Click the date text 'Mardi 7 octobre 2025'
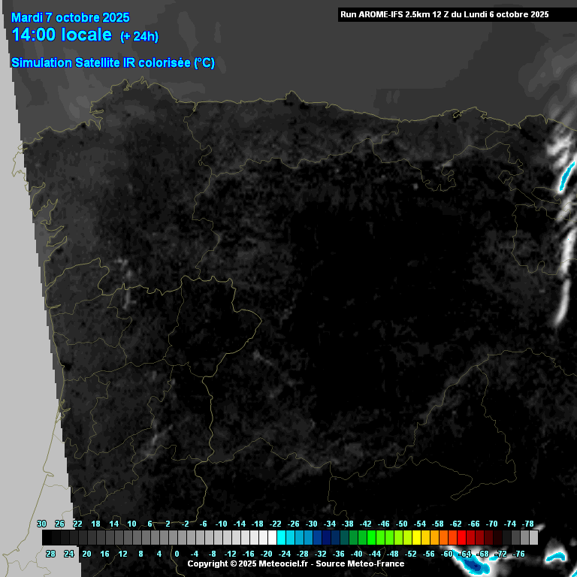Image resolution: width=577 pixels, height=577 pixels. (71, 18)
